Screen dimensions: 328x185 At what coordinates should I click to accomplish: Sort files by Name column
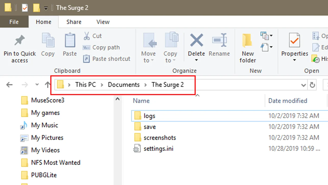(141, 101)
